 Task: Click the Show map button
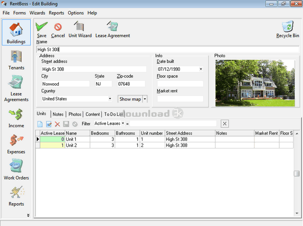(130, 99)
